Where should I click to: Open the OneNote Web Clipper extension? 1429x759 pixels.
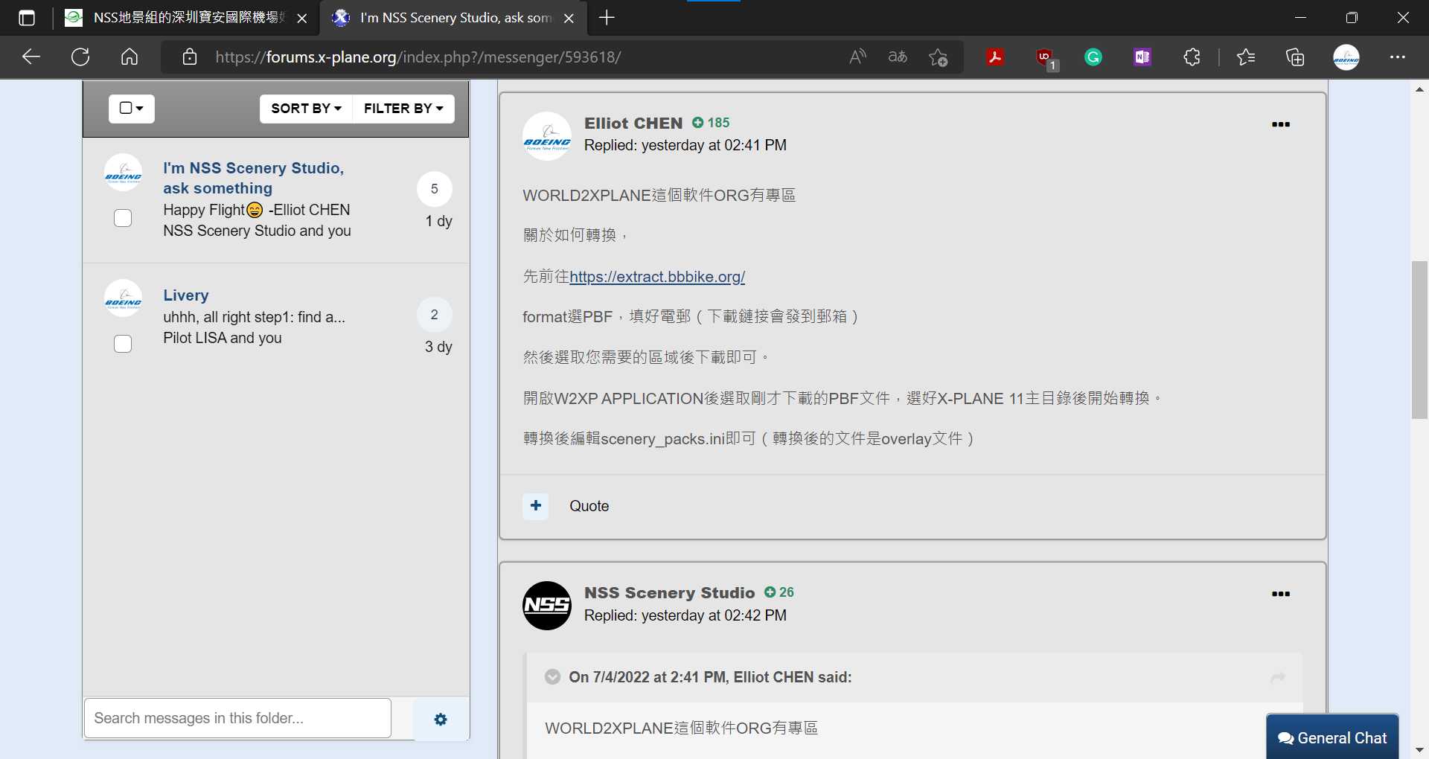(1142, 57)
